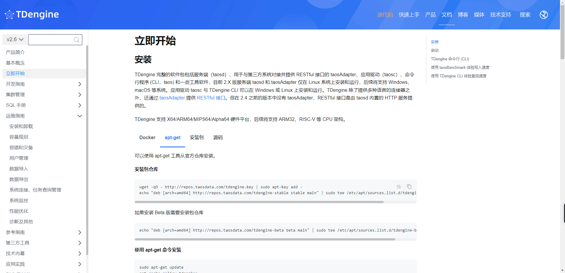565x273 pixels.
Task: Jump to TDengine 命令行 (CLI) outline entry
Action: click(x=450, y=59)
